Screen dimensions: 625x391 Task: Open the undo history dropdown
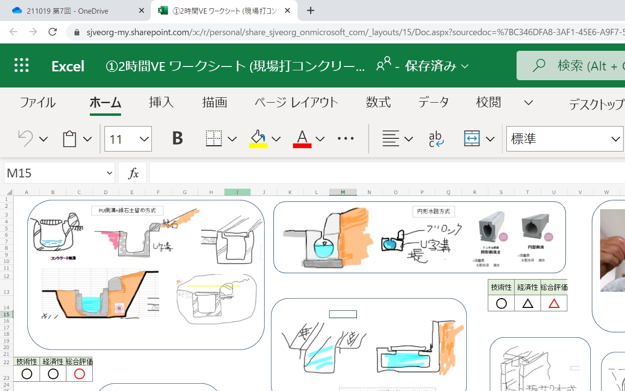point(43,139)
